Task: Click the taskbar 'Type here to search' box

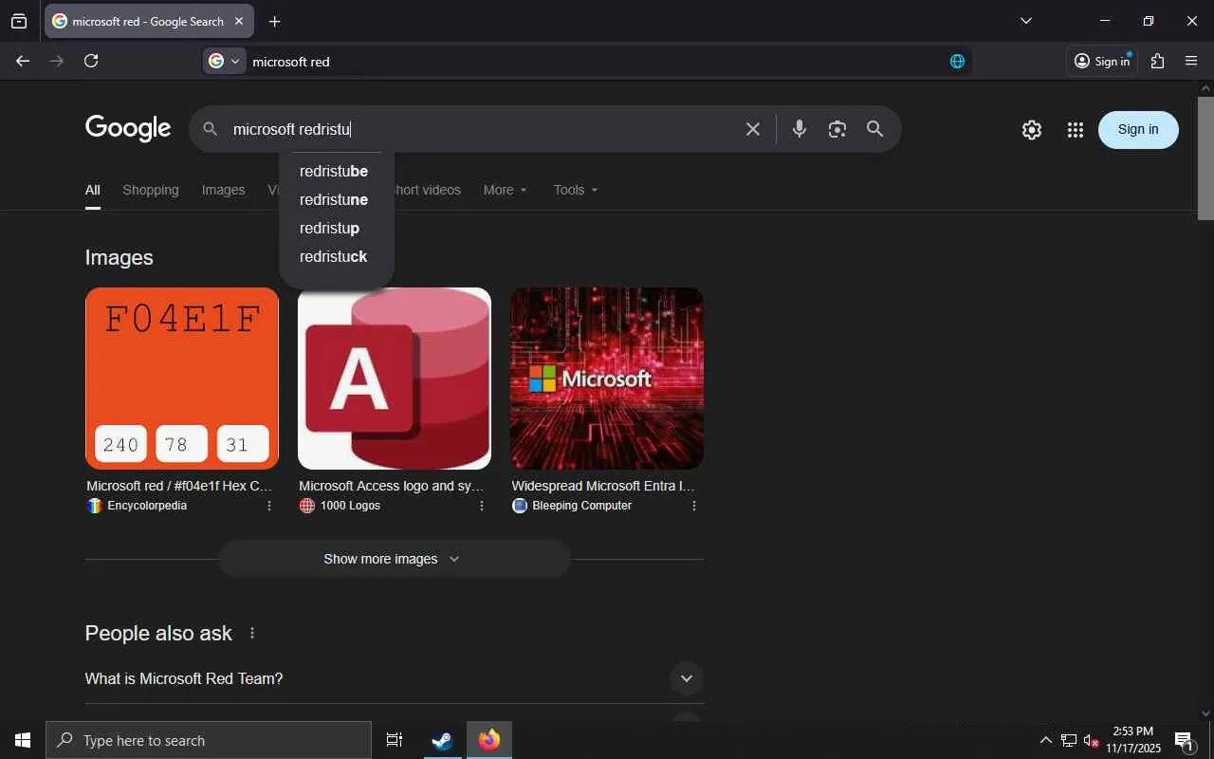Action: pyautogui.click(x=209, y=740)
